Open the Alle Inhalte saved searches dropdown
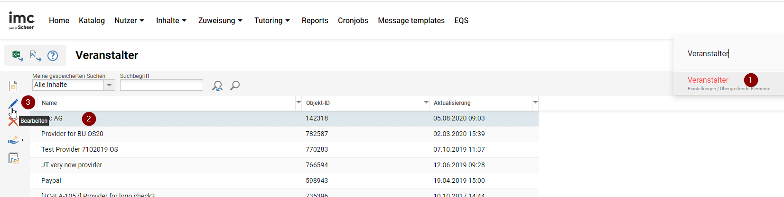 tap(109, 85)
